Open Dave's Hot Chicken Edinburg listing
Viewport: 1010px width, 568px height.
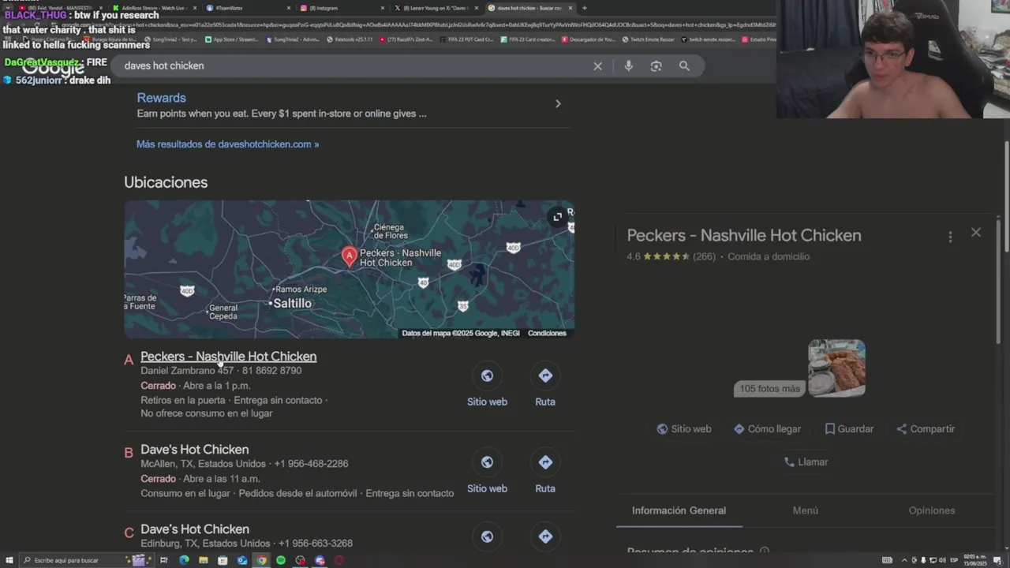click(194, 529)
